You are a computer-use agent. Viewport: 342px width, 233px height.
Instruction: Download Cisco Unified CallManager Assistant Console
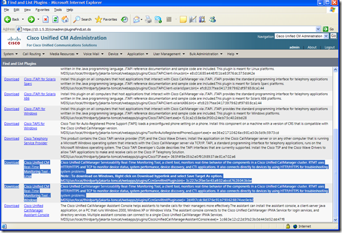point(12,206)
